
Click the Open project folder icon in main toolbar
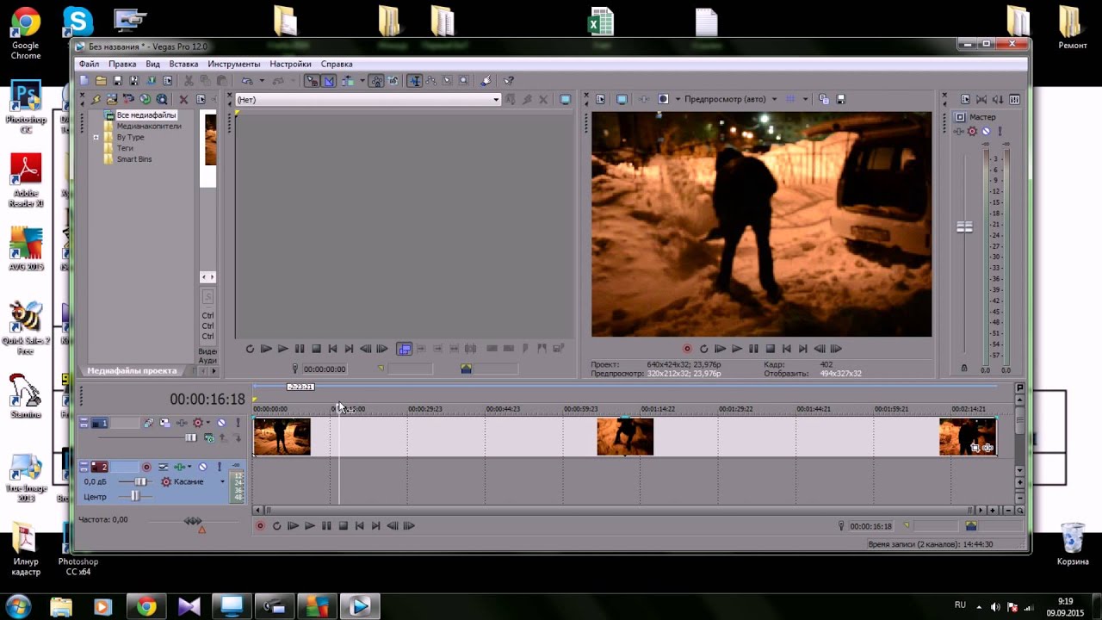tap(101, 80)
